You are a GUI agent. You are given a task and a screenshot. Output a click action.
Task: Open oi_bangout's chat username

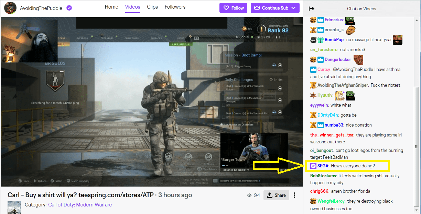pos(322,151)
